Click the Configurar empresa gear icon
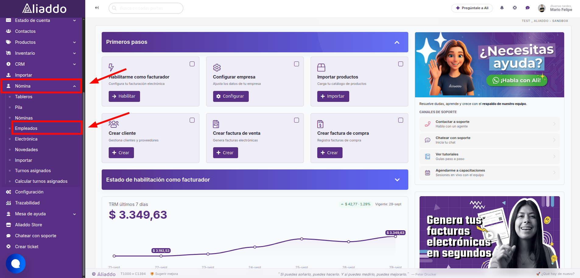Screen dimensions: 580x278 click(x=217, y=67)
